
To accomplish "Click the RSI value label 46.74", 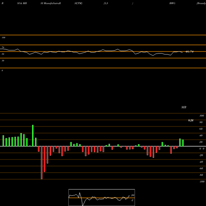I will tap(190, 52).
